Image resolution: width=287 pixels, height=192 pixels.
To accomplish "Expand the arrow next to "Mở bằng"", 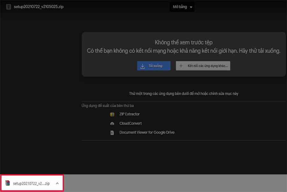I will click(191, 7).
